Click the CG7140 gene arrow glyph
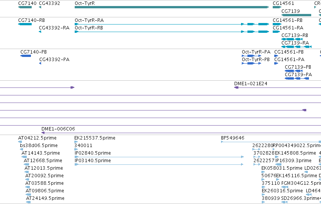 tap(25, 7)
